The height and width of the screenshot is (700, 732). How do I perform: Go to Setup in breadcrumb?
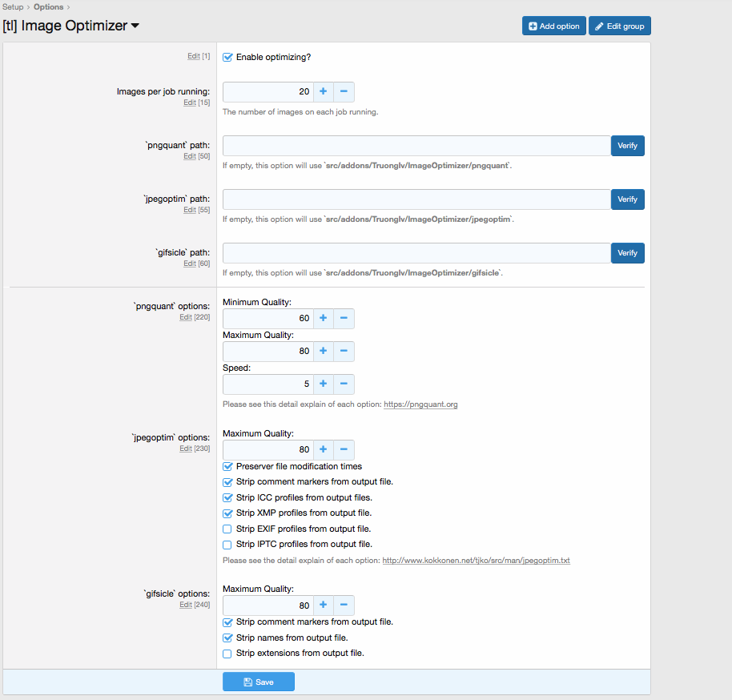[13, 7]
